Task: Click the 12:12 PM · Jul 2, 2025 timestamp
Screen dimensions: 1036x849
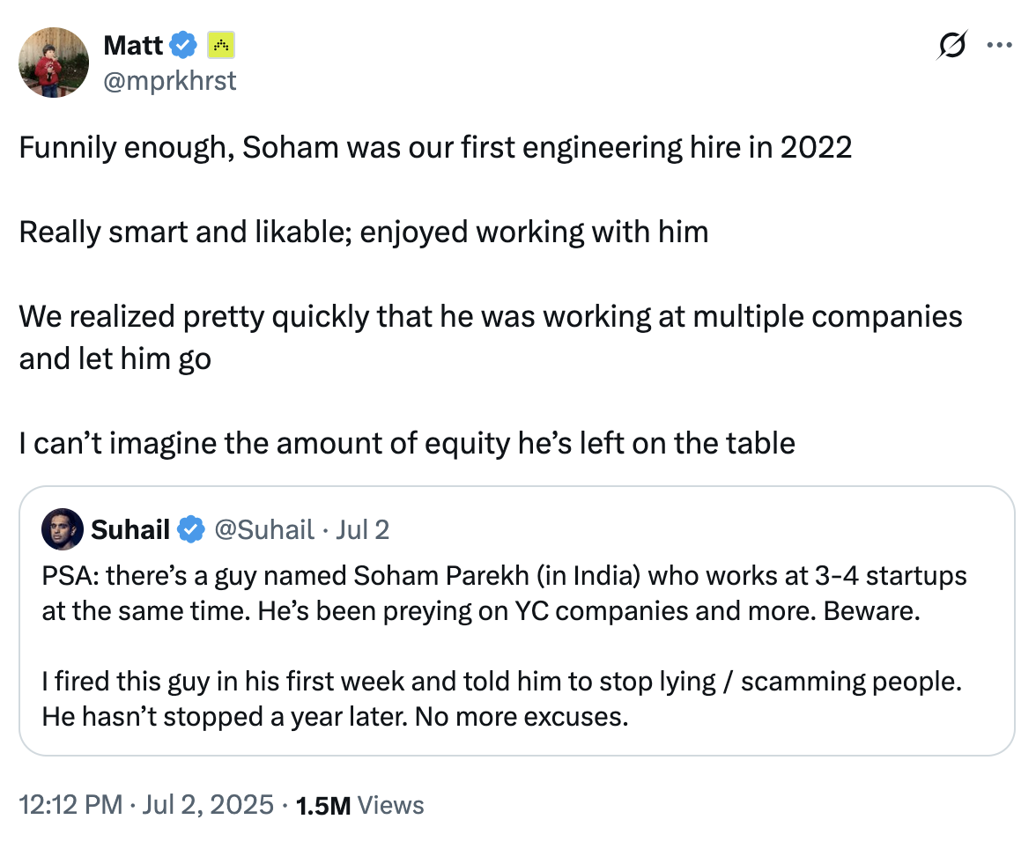Action: pyautogui.click(x=146, y=805)
